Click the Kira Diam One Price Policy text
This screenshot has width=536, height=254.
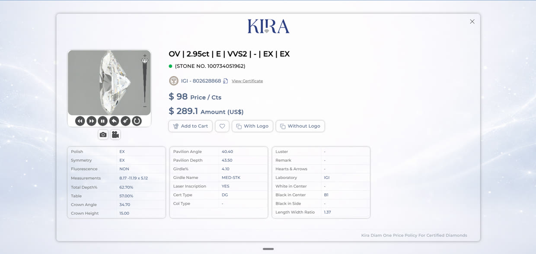tap(414, 235)
